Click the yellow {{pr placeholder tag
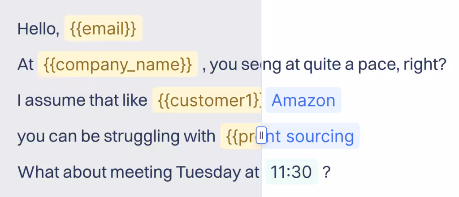This screenshot has height=197, width=459. [x=238, y=136]
